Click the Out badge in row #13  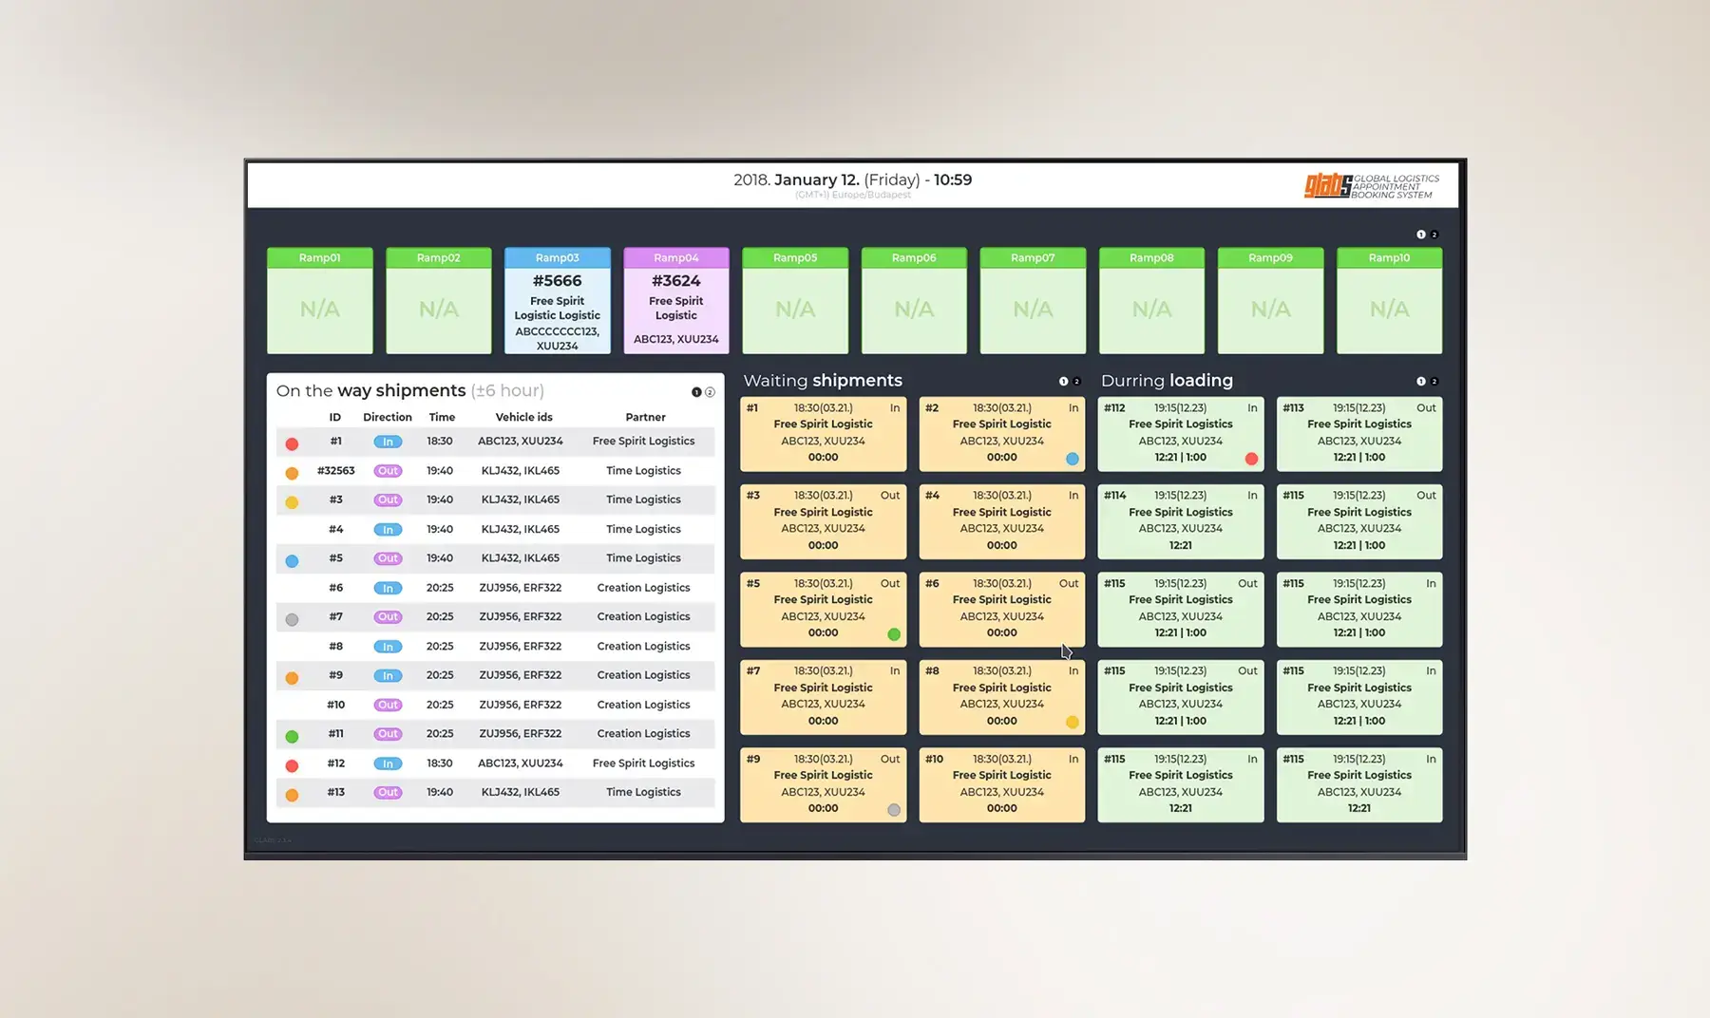(x=388, y=792)
